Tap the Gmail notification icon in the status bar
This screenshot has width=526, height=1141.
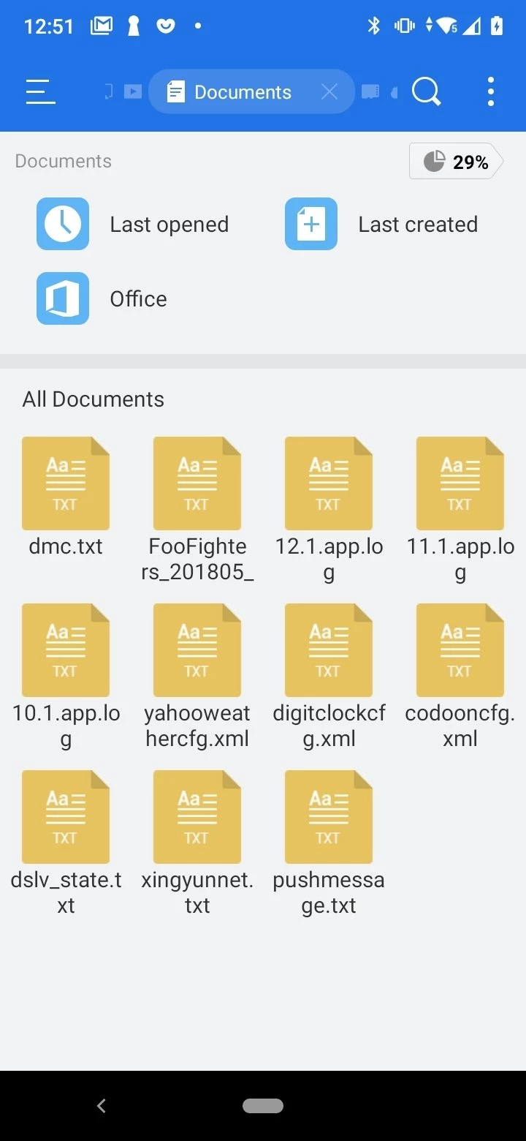tap(101, 26)
